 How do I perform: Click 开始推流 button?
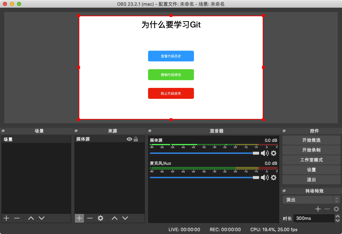(x=311, y=140)
